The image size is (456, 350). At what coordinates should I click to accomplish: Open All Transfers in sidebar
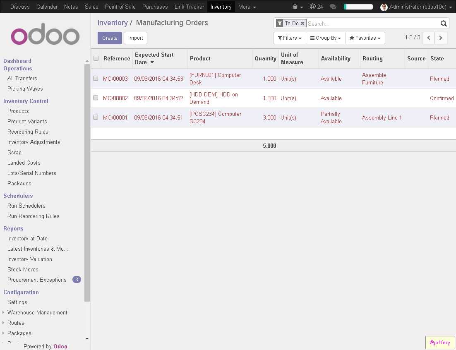[x=22, y=78]
